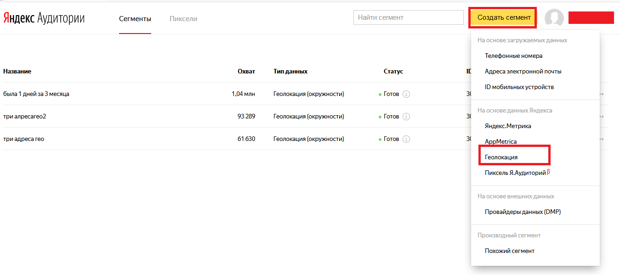Open the user avatar profile icon
The width and height of the screenshot is (620, 275).
pos(554,18)
